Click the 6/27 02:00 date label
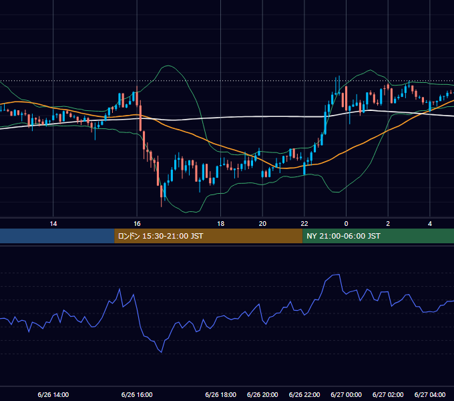The height and width of the screenshot is (401, 454). click(388, 394)
